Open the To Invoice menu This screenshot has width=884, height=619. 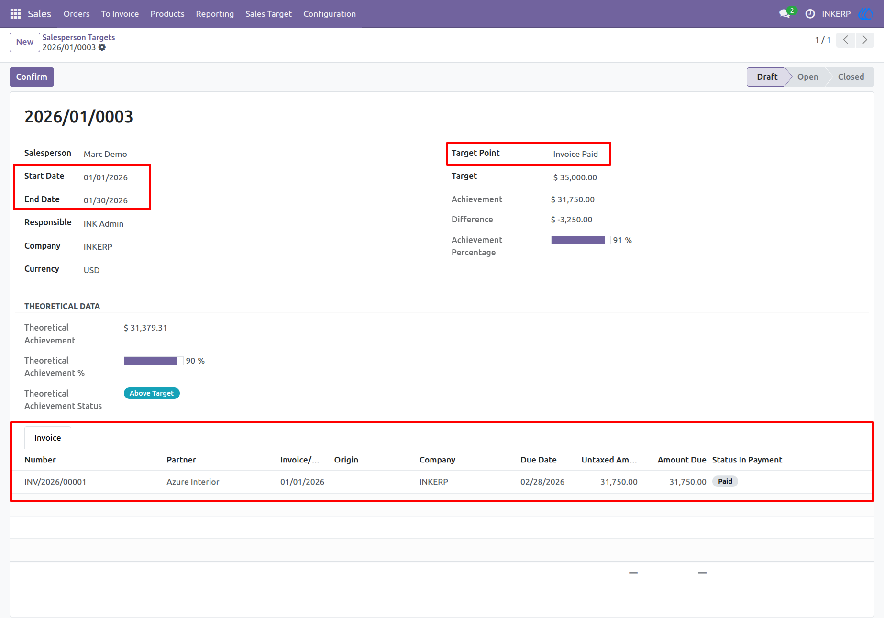click(120, 14)
